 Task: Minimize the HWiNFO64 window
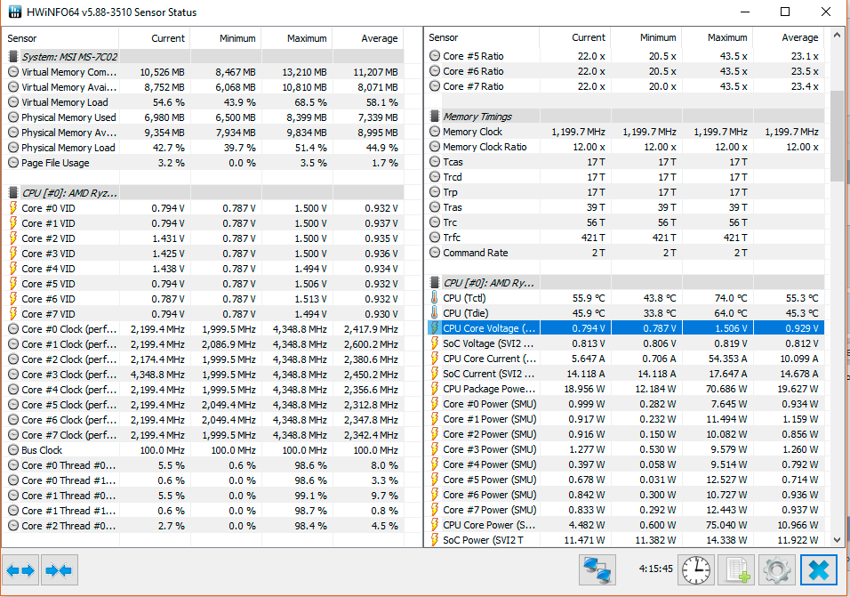point(745,12)
